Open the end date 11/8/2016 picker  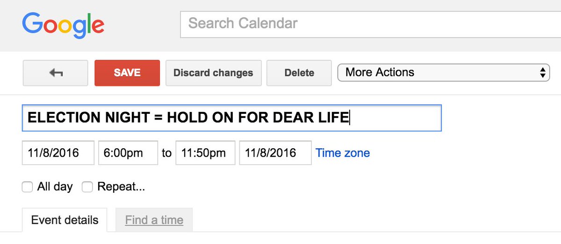click(x=275, y=153)
